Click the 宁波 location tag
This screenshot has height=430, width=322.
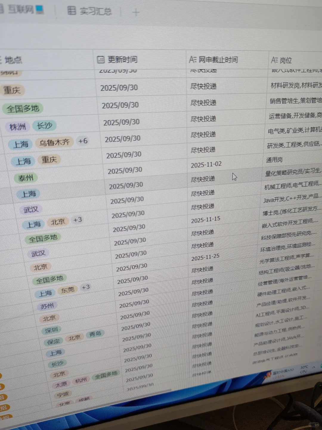(x=63, y=394)
